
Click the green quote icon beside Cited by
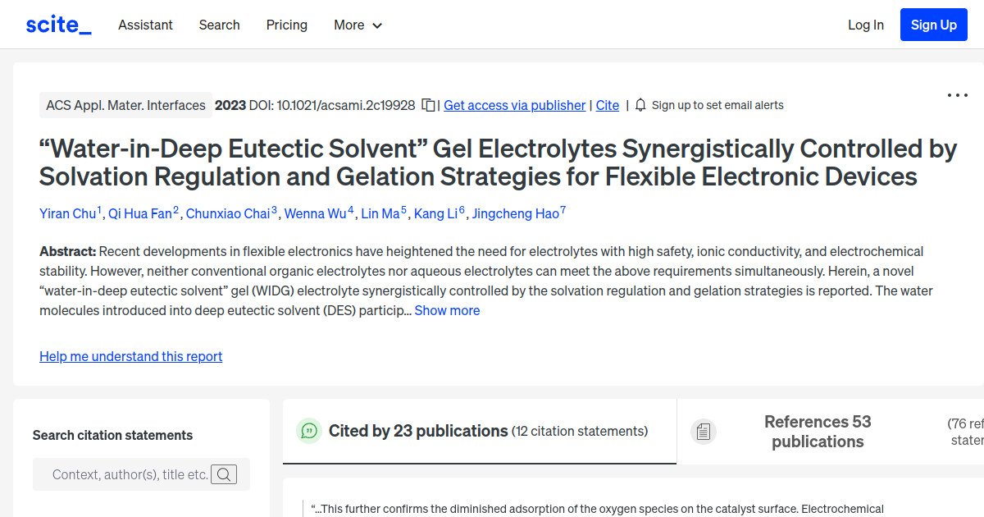click(309, 431)
